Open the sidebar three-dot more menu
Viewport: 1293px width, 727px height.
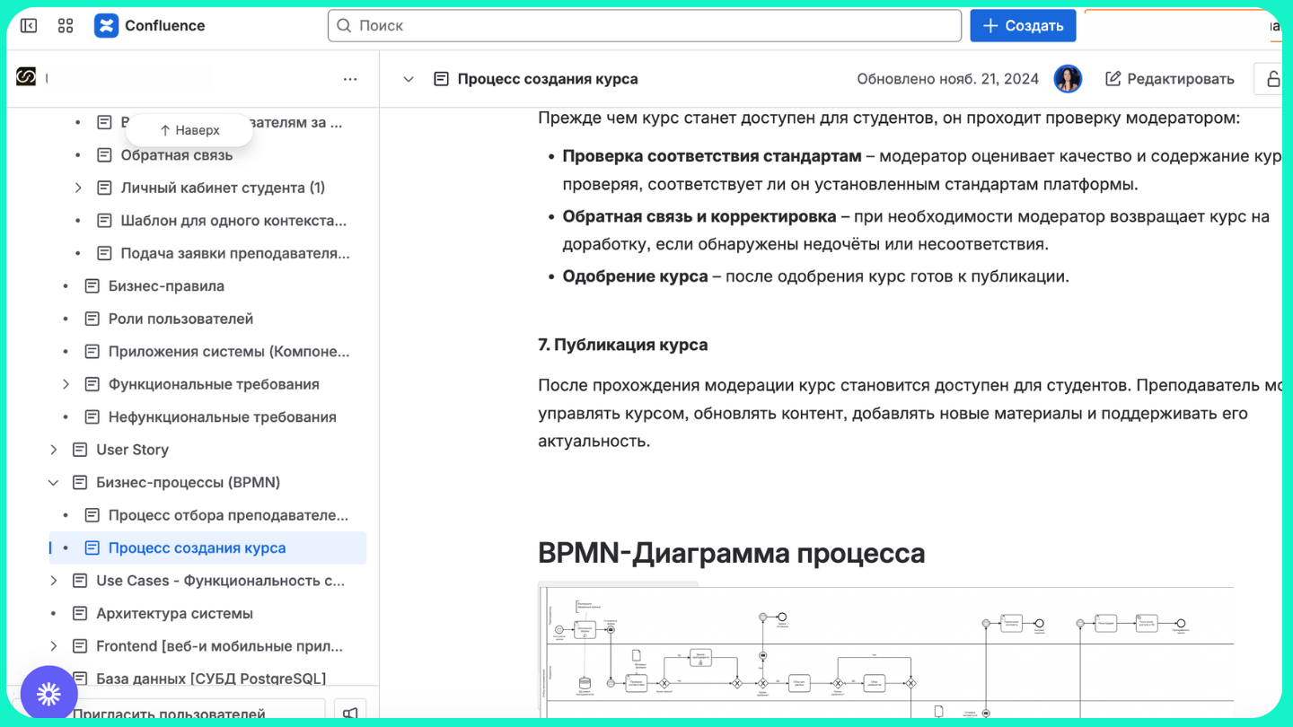coord(350,79)
